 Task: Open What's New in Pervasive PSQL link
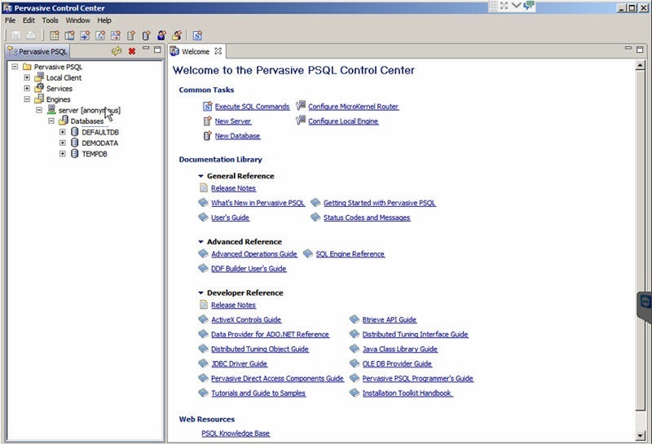coord(258,203)
